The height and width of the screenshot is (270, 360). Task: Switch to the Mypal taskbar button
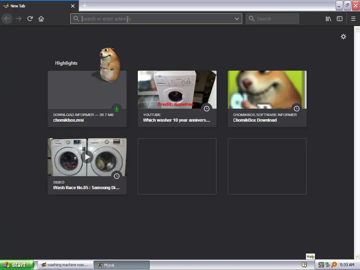[x=122, y=265]
